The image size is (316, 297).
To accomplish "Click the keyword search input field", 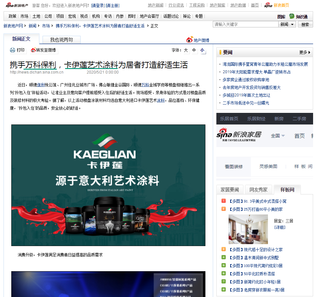I will coord(245,25).
